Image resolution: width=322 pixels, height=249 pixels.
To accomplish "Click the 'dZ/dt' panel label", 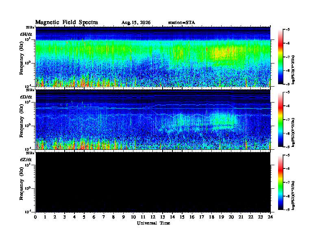I will click(26, 159).
